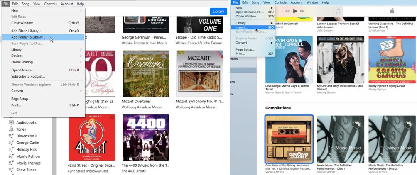The image size is (417, 175).
Task: Select Subscribe to Podcast menu entry
Action: (43, 76)
